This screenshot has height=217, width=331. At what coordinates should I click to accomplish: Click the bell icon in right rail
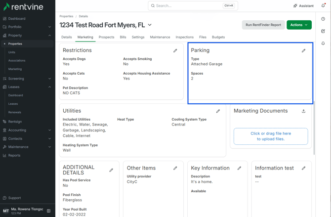323,43
